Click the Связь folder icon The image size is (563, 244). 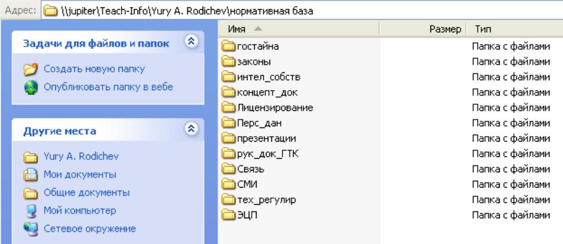(228, 169)
